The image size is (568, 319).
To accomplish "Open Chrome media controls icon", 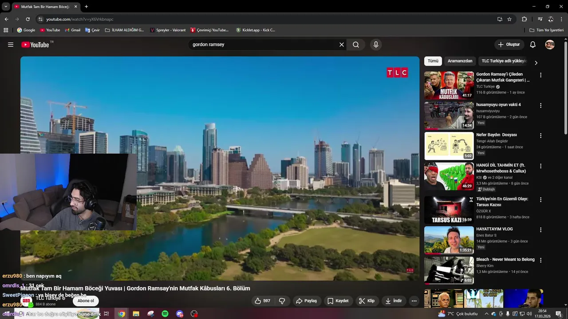I will pos(540,19).
